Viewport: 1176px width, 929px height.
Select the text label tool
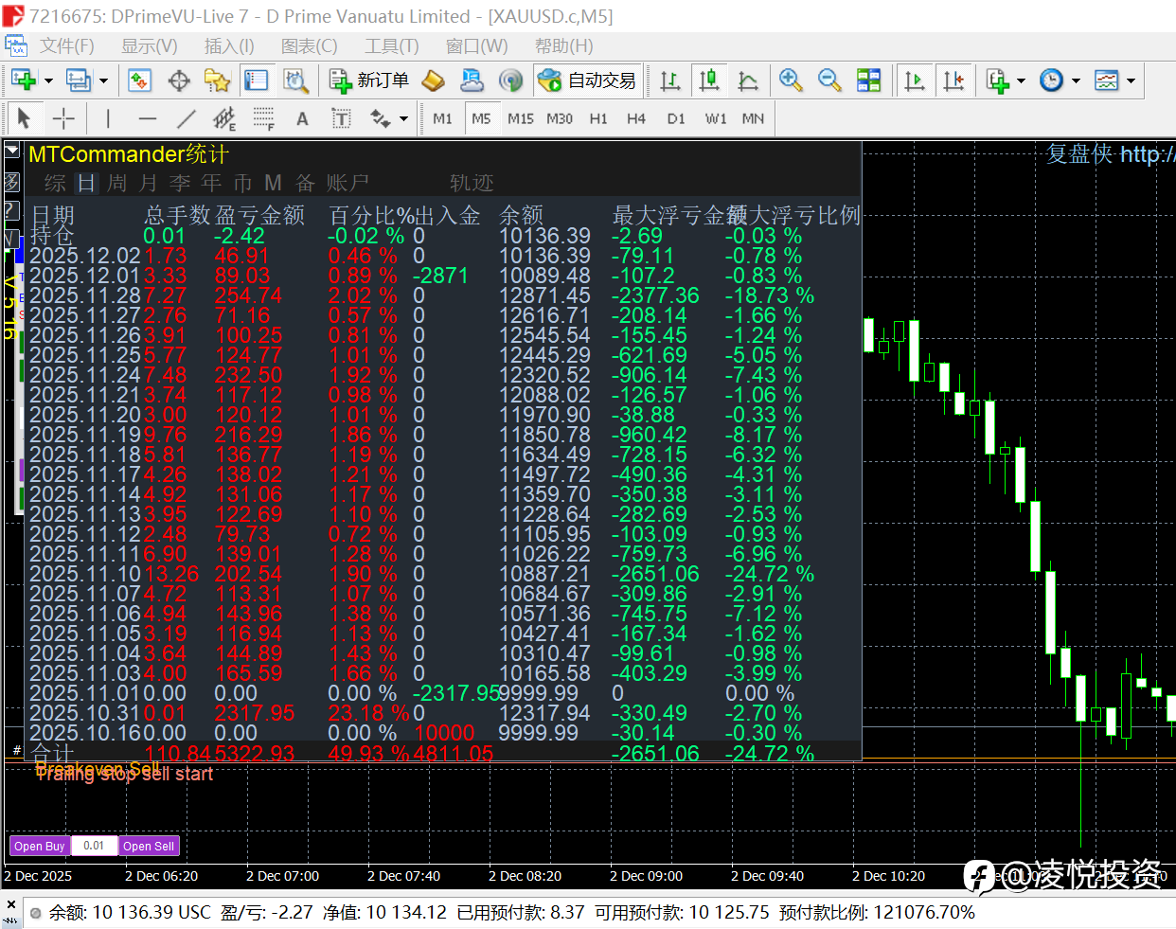click(302, 118)
